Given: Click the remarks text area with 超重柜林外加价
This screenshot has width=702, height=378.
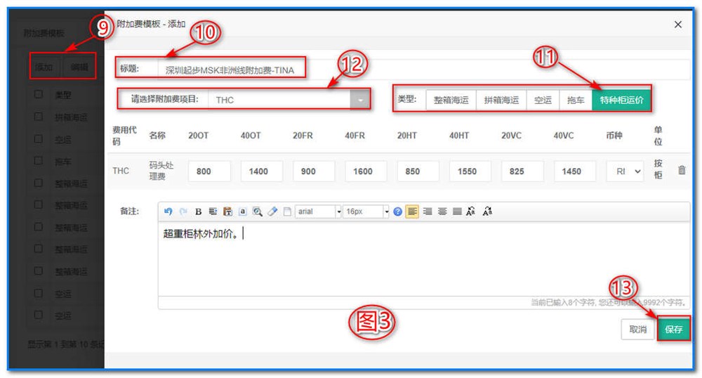Looking at the screenshot, I should [423, 259].
